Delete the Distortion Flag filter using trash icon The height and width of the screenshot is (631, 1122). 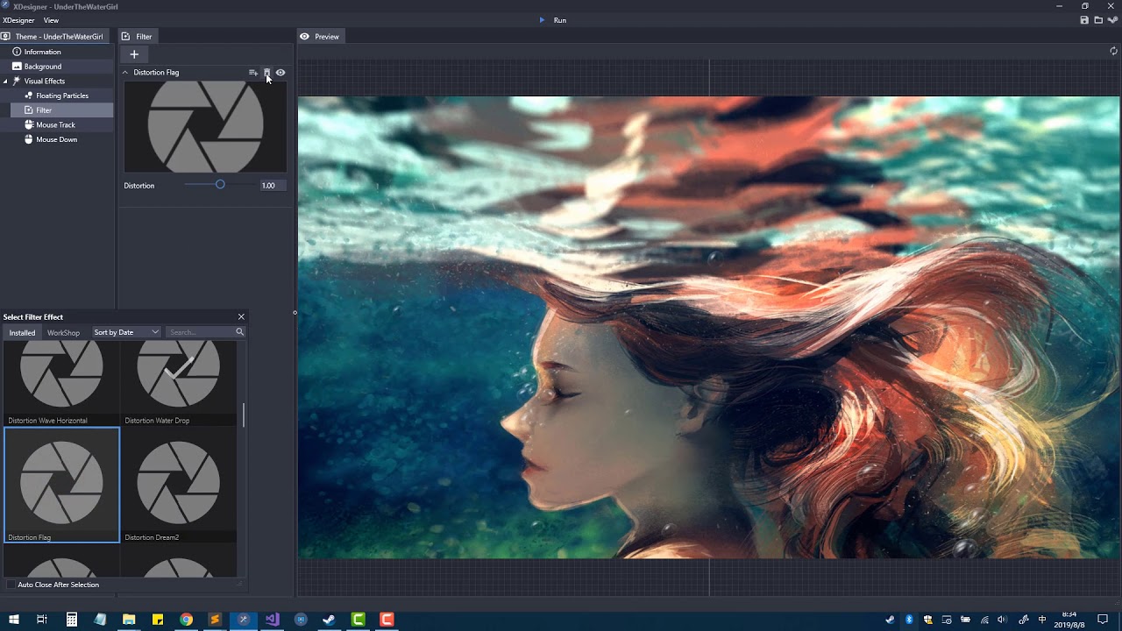[x=266, y=73]
